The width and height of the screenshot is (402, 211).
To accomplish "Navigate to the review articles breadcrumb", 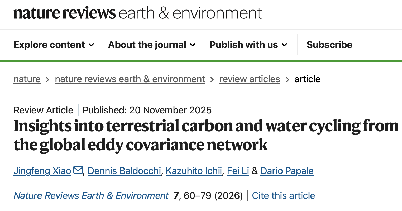I will [250, 79].
